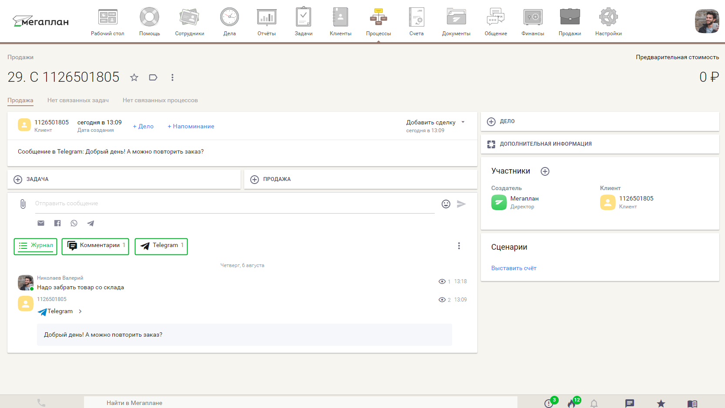Switch to Telegram feed filter

coord(161,246)
